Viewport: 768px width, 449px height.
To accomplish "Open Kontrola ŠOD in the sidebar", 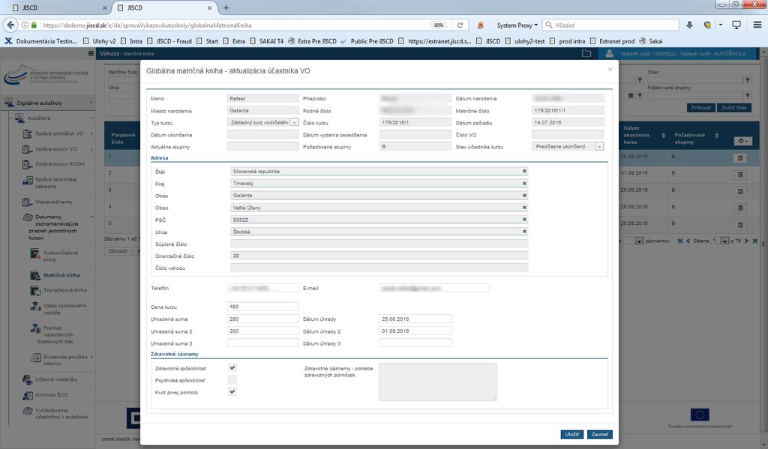I will coord(52,394).
